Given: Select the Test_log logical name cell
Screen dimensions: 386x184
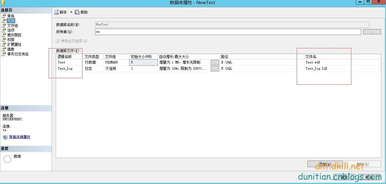Looking at the screenshot, I should [70, 69].
